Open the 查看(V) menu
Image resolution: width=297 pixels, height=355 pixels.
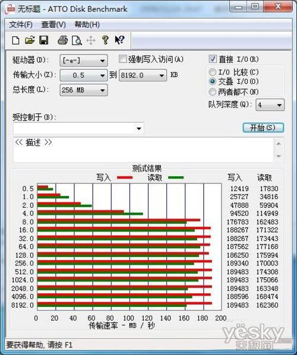[53, 25]
